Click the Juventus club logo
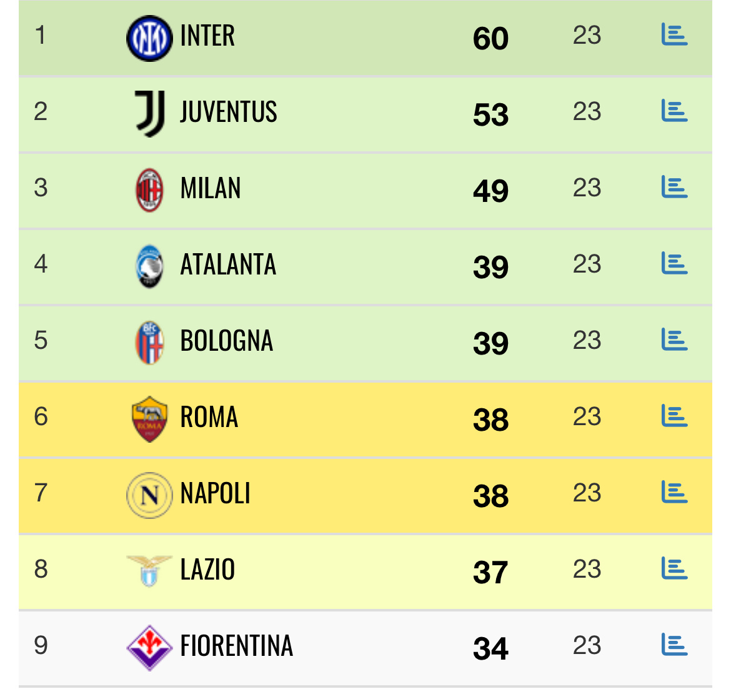This screenshot has height=689, width=731. (x=150, y=114)
